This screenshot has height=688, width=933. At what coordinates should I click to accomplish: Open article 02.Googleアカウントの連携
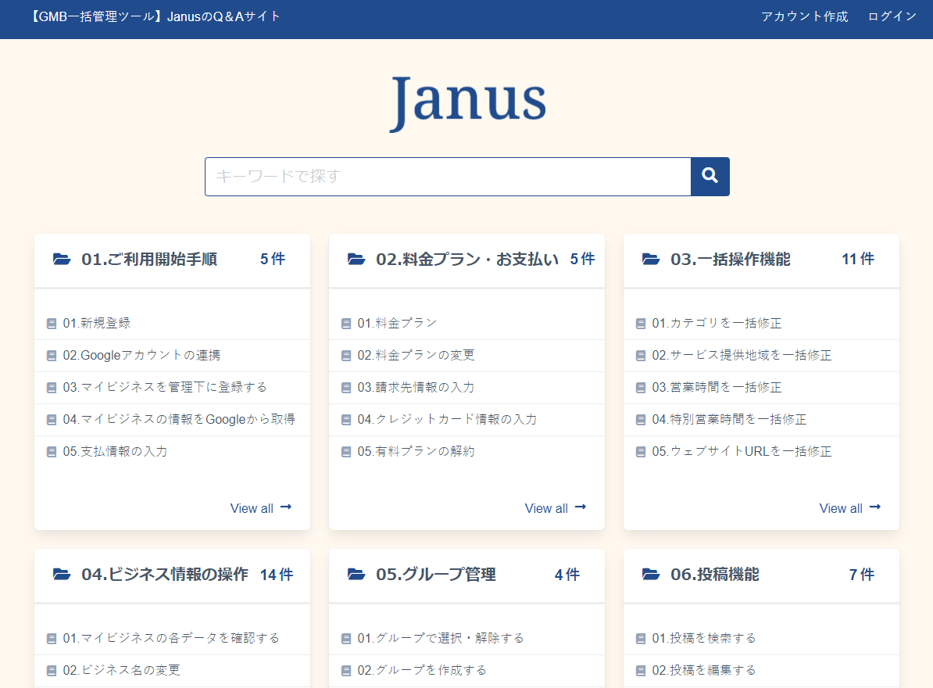141,355
